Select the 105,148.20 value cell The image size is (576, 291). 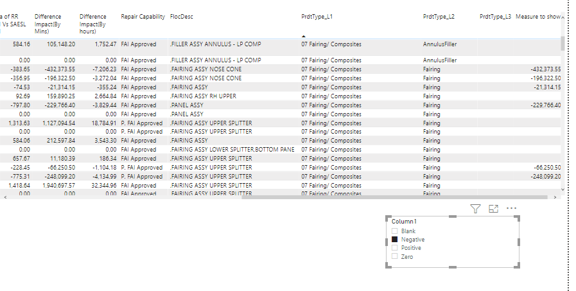pos(61,44)
